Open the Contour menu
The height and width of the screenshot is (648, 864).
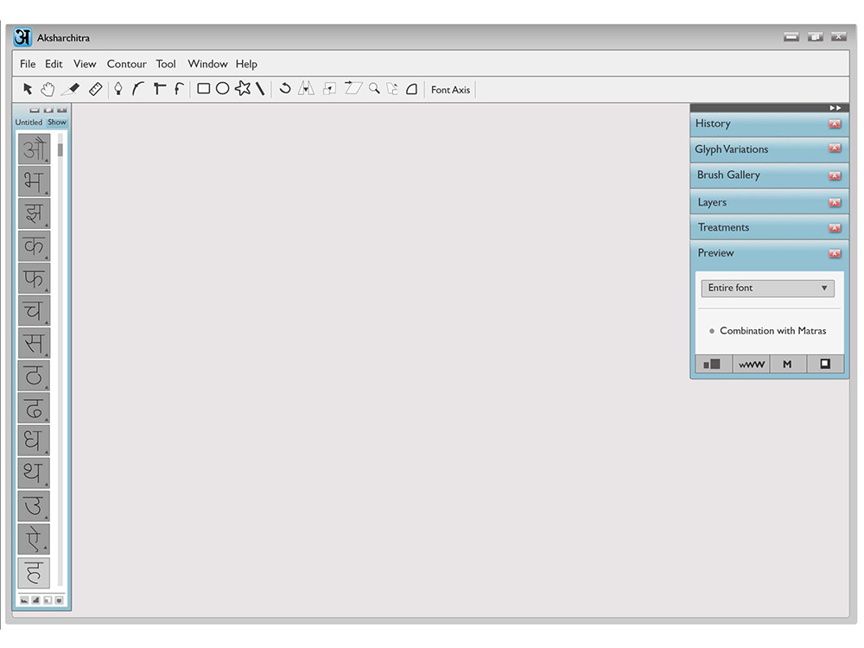[127, 64]
